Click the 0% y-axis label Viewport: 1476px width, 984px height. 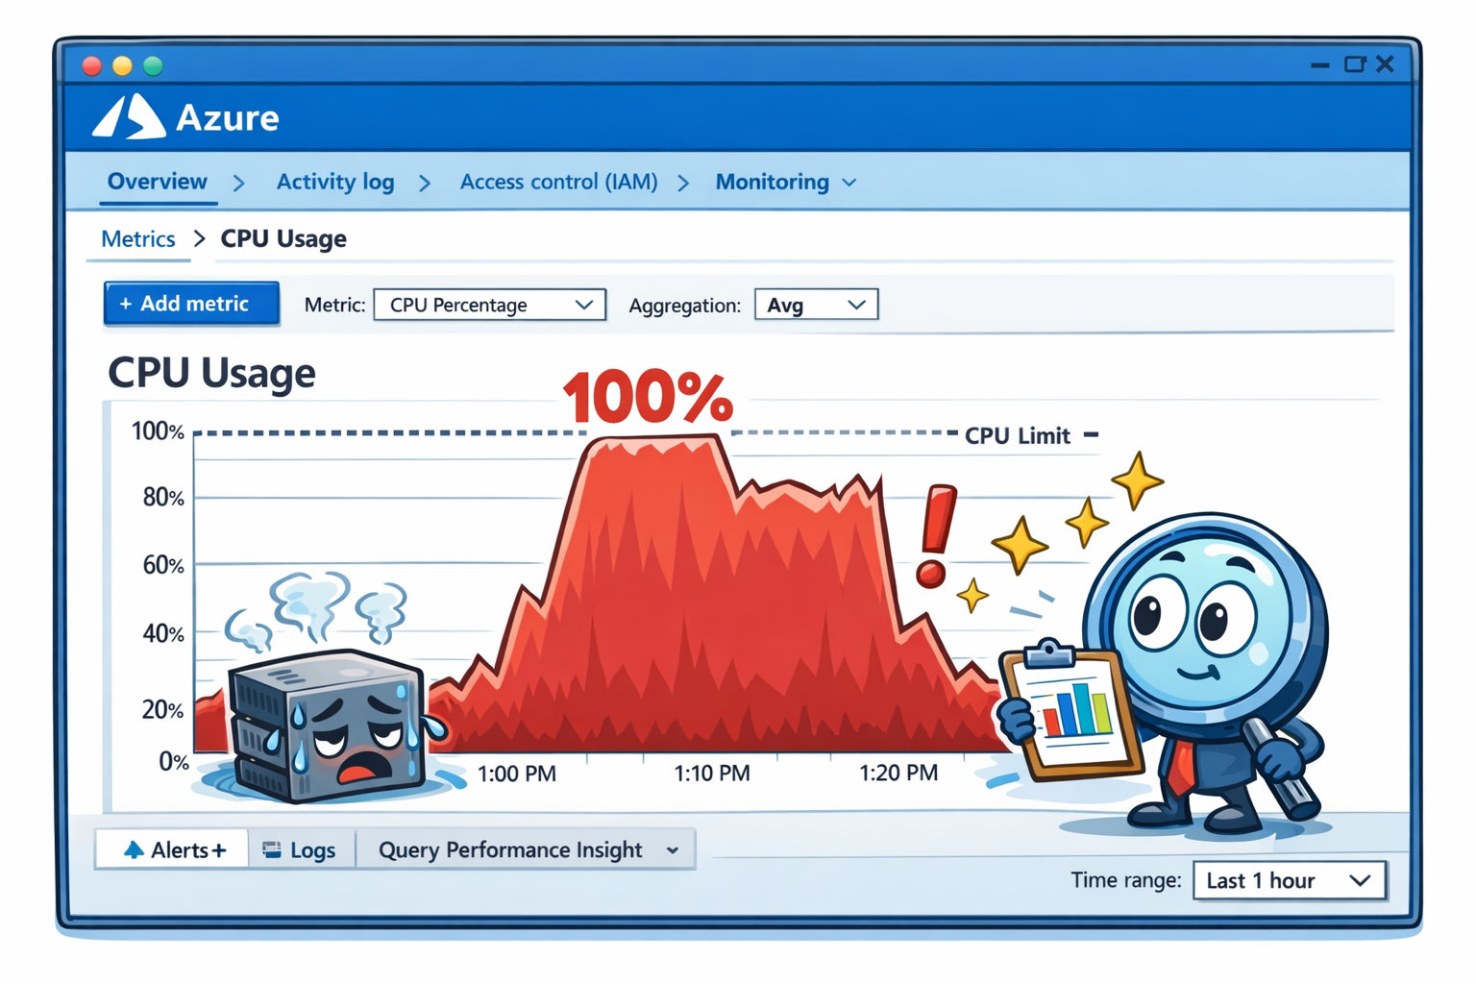(x=174, y=761)
